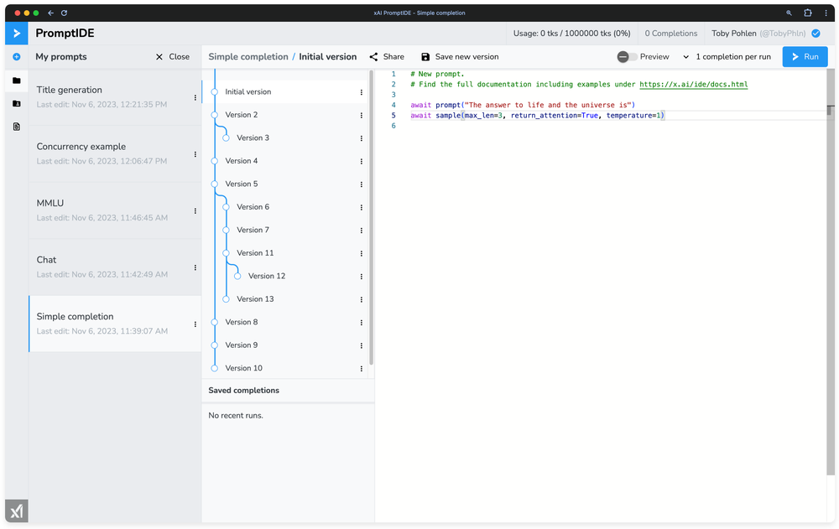Select Version 12 in the version tree

coord(266,276)
